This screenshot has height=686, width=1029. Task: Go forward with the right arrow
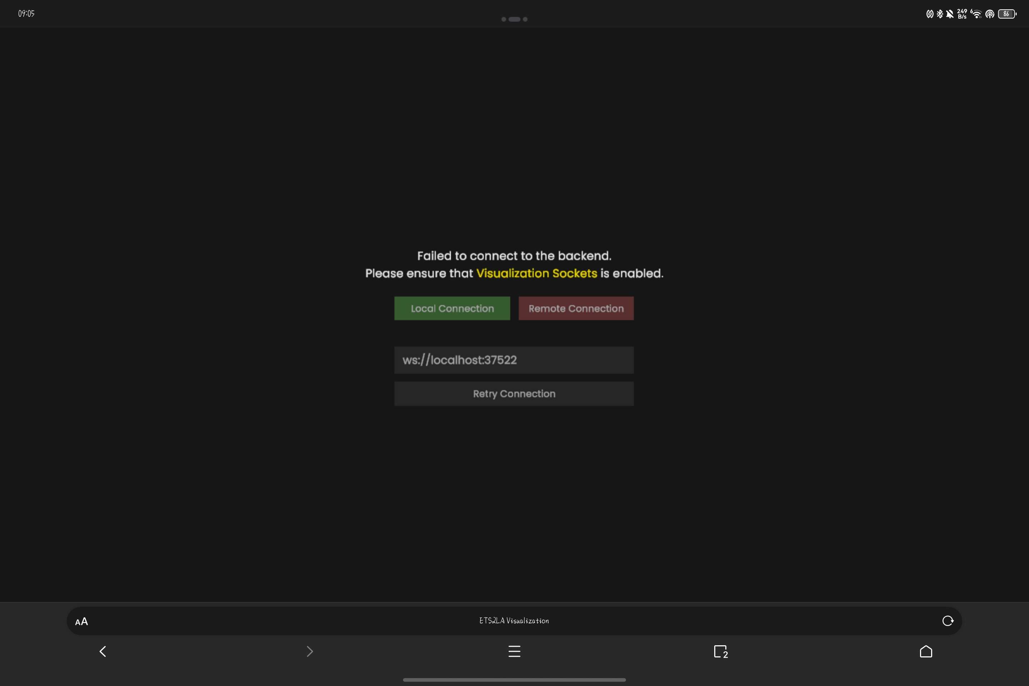[x=309, y=651]
